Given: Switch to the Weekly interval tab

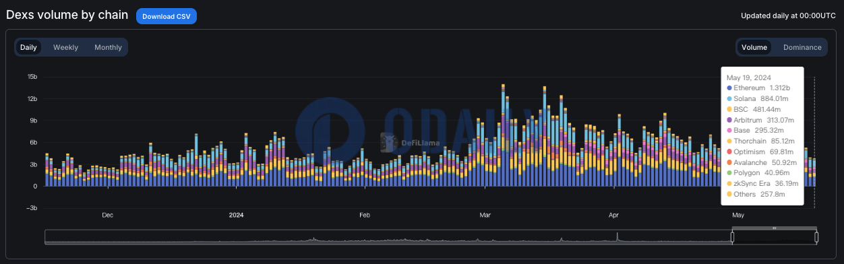Looking at the screenshot, I should pos(65,47).
